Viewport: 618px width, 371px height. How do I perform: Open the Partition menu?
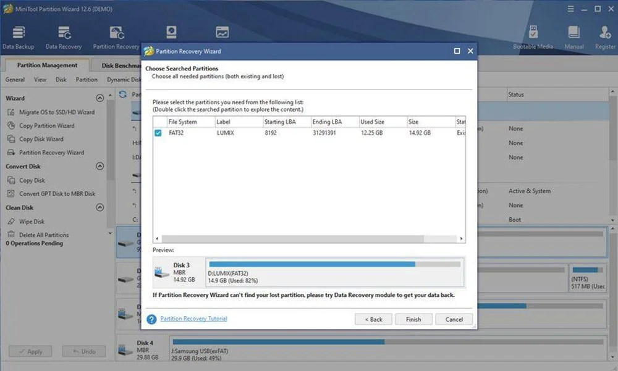[x=87, y=80]
